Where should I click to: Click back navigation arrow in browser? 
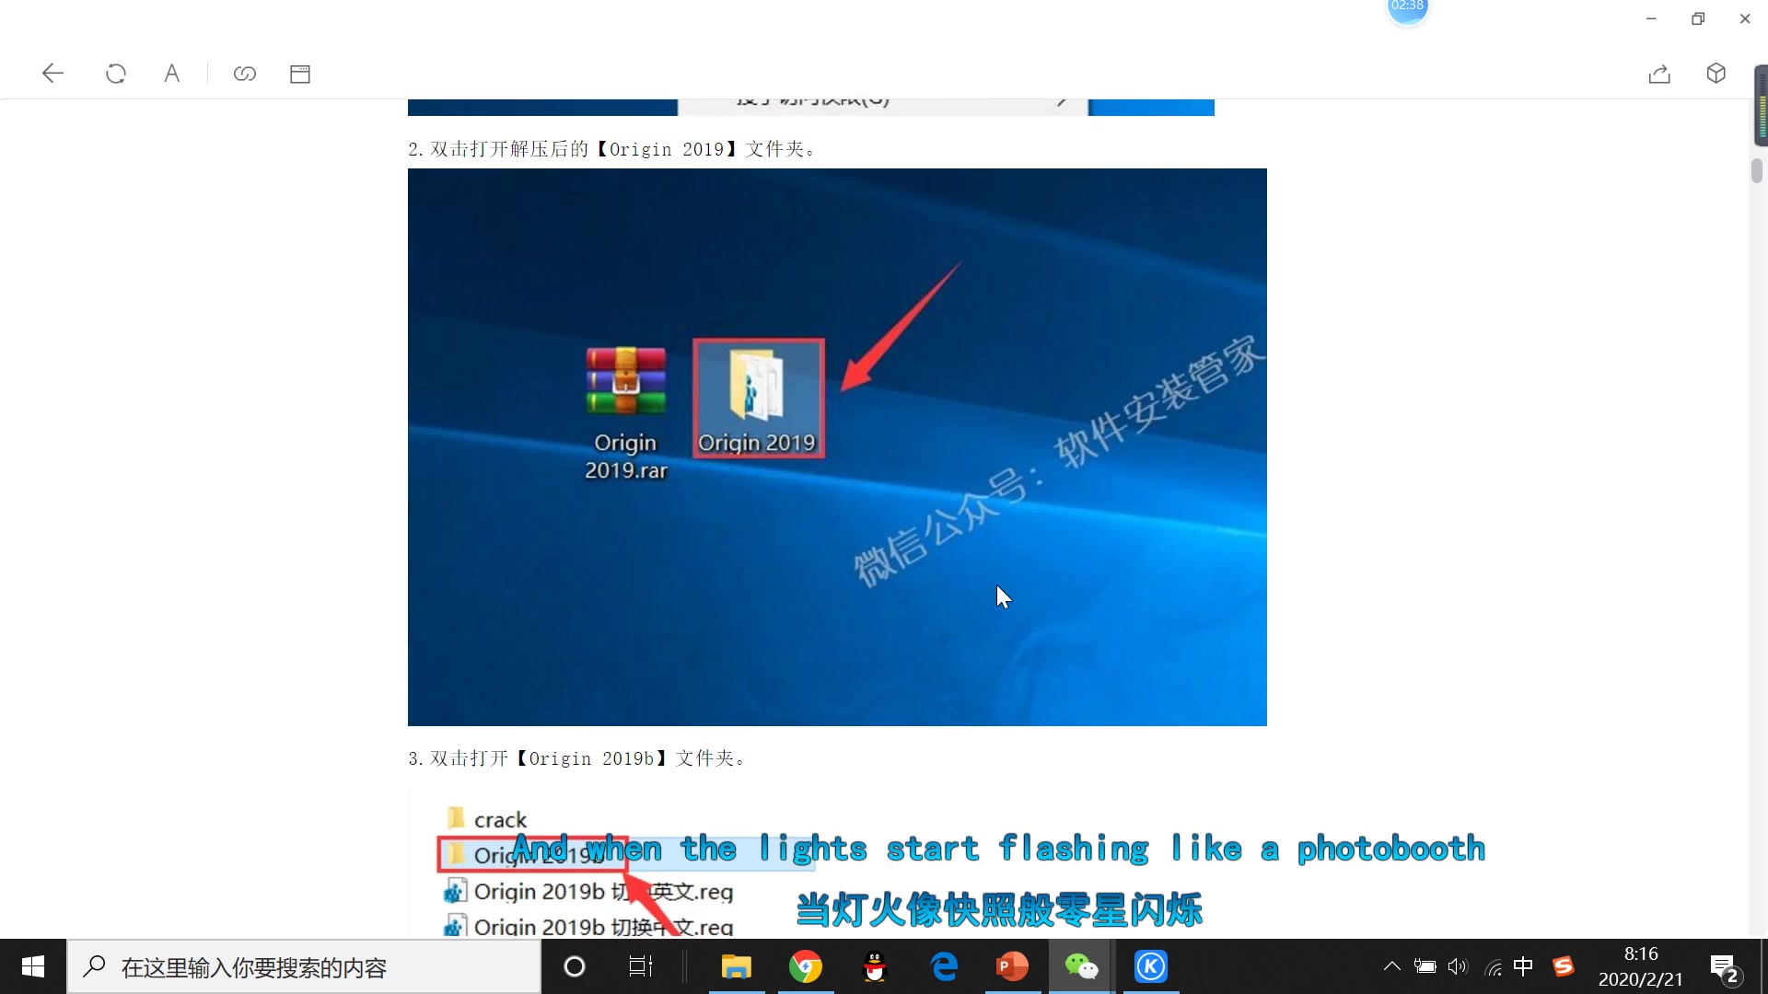click(51, 73)
